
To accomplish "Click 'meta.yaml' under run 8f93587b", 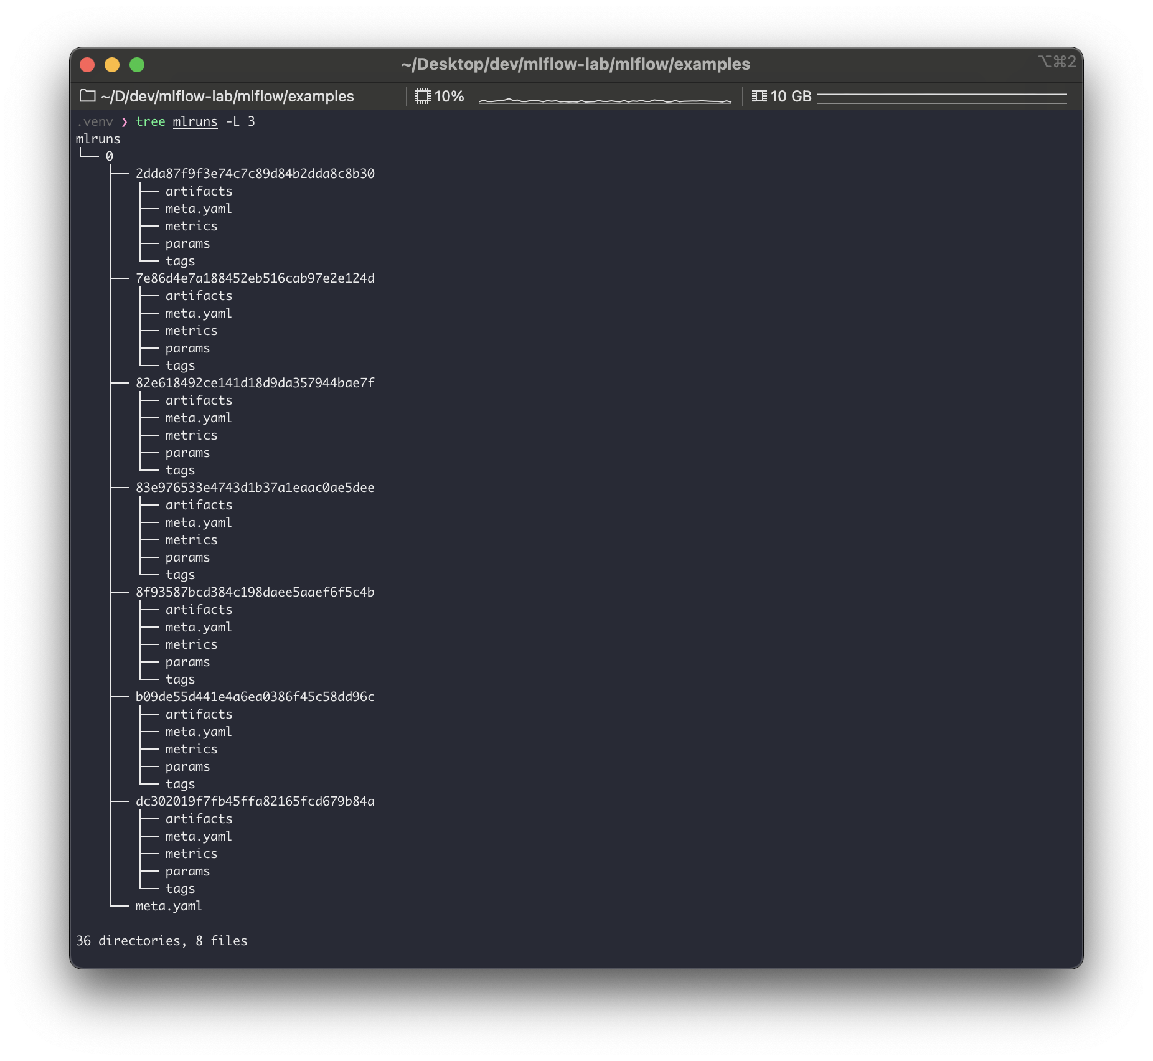I will [199, 627].
